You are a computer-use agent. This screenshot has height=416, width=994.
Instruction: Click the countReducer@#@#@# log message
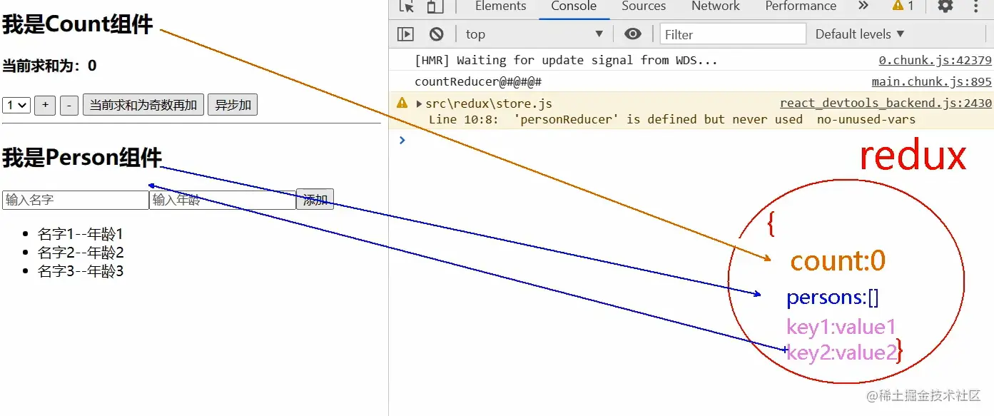click(478, 82)
